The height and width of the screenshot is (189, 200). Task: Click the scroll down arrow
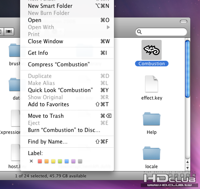pos(187,168)
